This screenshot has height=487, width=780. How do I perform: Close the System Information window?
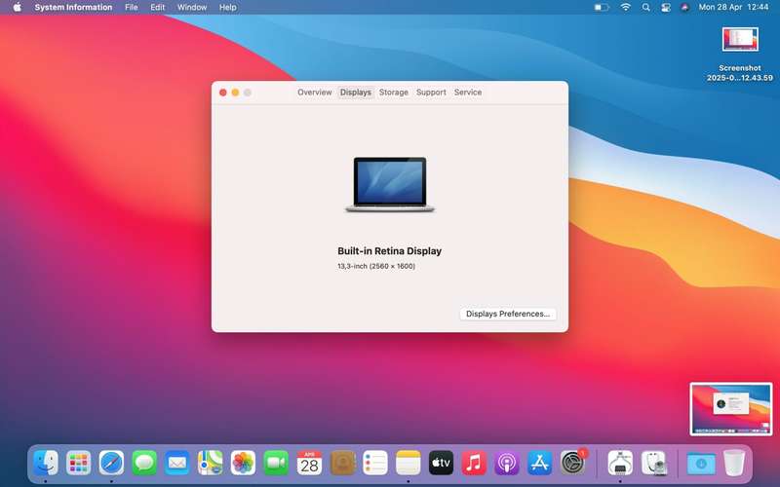click(223, 93)
